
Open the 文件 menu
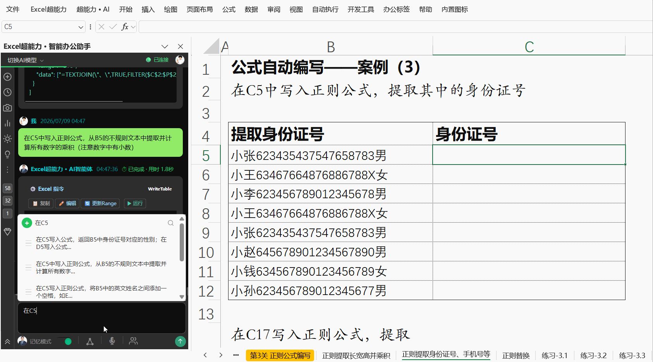(13, 9)
